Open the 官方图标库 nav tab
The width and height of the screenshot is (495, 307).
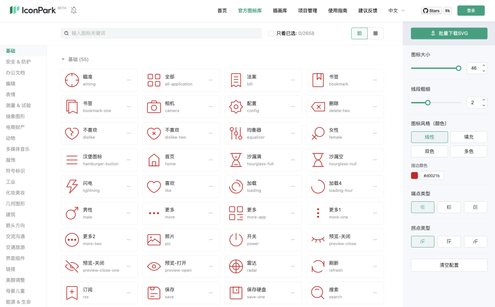point(250,11)
